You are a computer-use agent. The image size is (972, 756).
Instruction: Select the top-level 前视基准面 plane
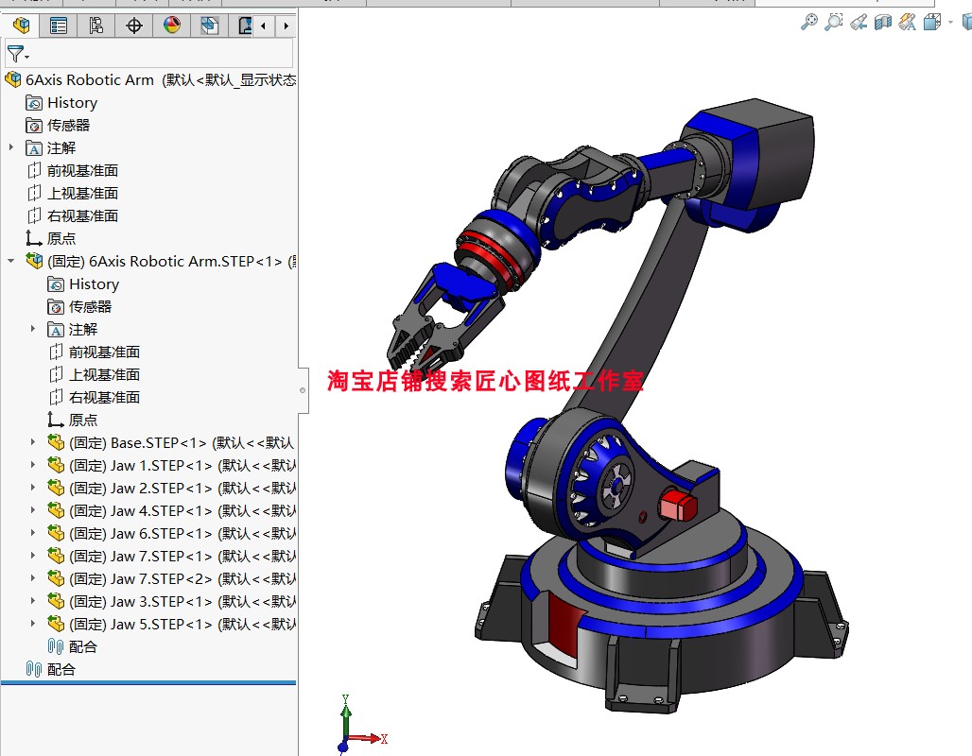73,170
